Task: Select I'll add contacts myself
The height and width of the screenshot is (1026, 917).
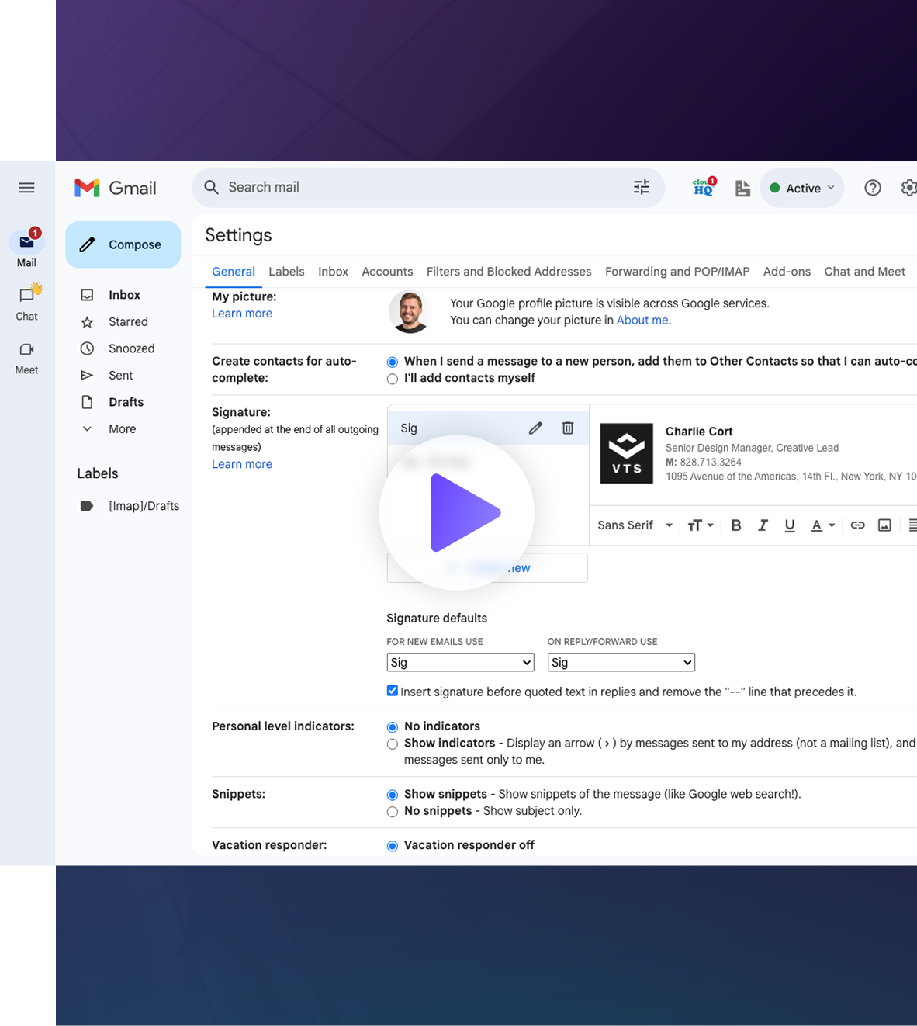Action: tap(393, 379)
